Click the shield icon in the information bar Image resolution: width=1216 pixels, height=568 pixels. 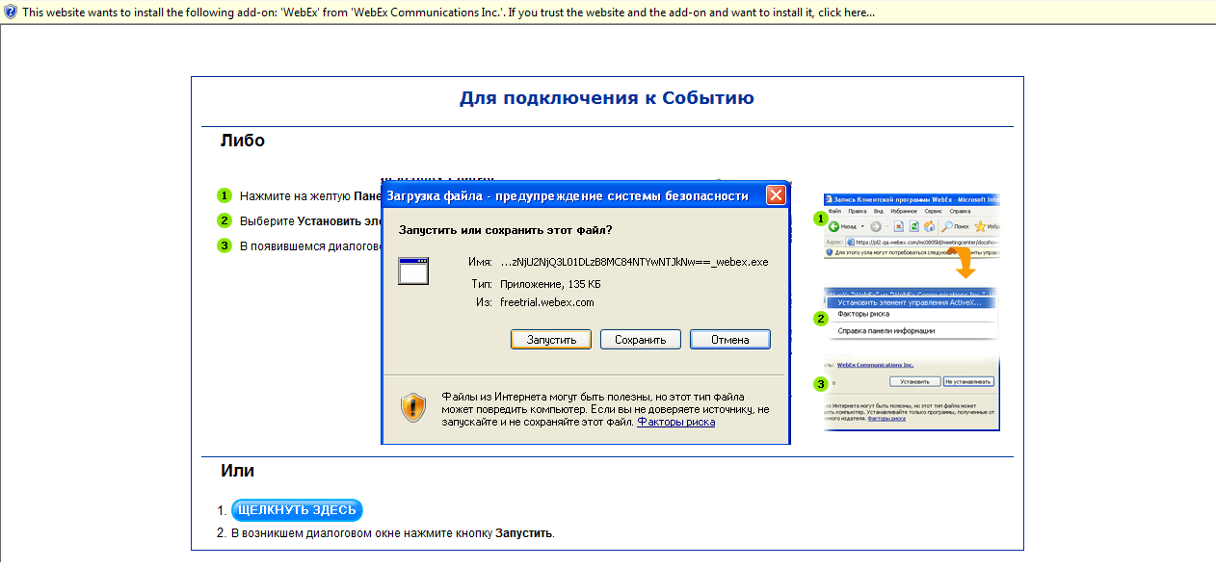pyautogui.click(x=11, y=13)
